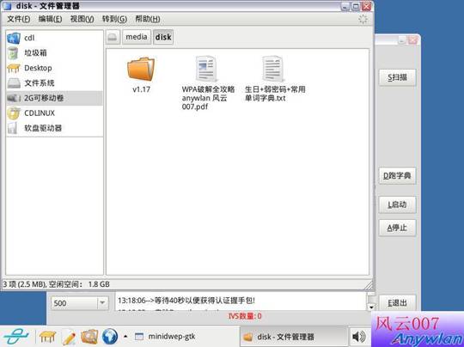Click the 13:18:06 log message line
464x347 pixels.
186,301
